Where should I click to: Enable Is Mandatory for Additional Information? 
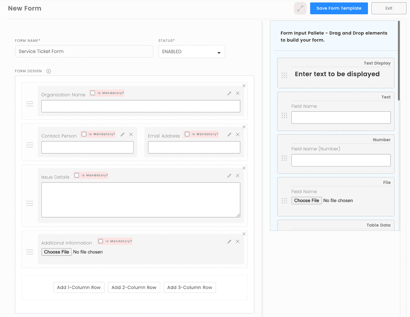click(101, 241)
